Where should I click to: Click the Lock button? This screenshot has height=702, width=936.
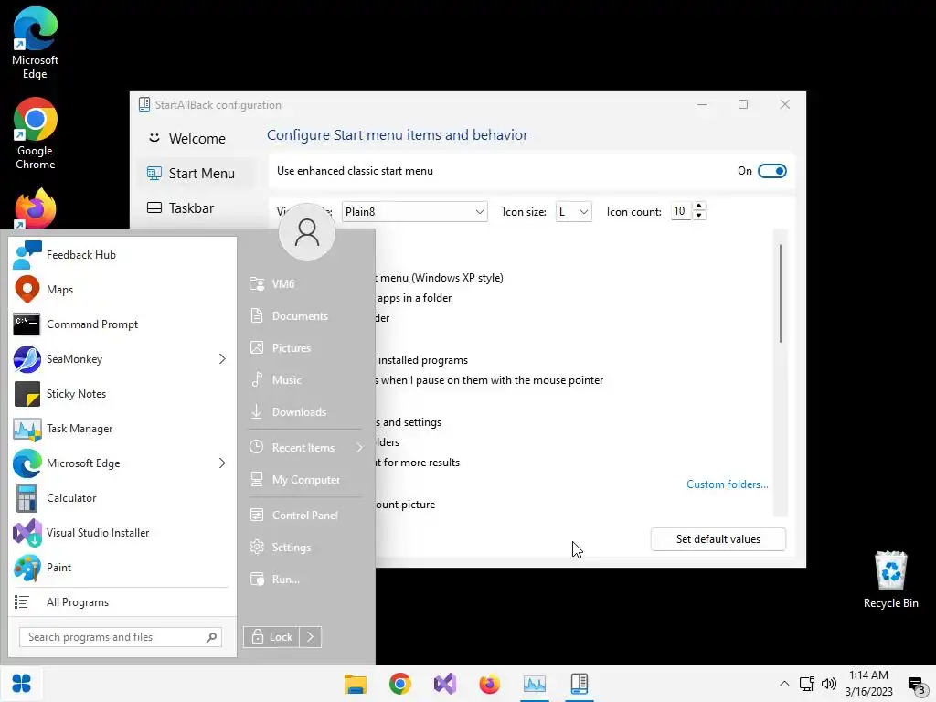[x=272, y=637]
